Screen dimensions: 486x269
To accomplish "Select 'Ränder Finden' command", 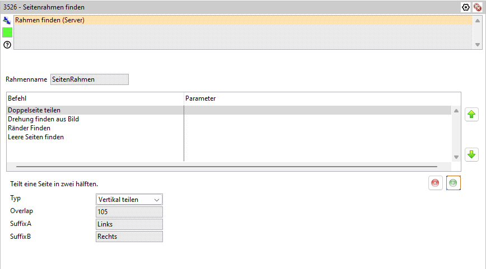I will point(29,128).
